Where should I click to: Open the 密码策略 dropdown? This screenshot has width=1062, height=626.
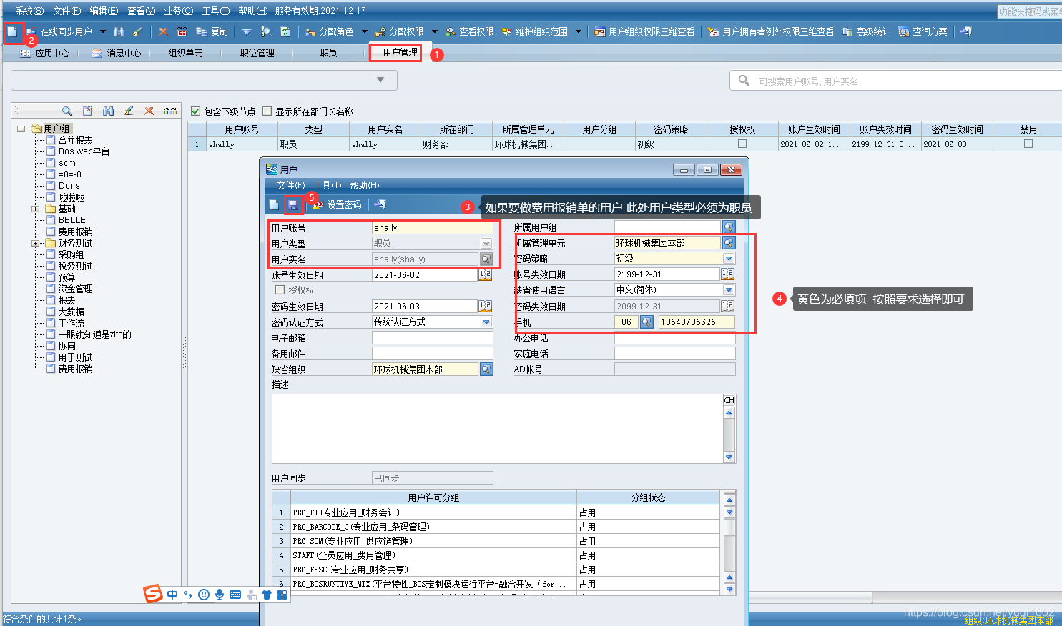click(729, 259)
